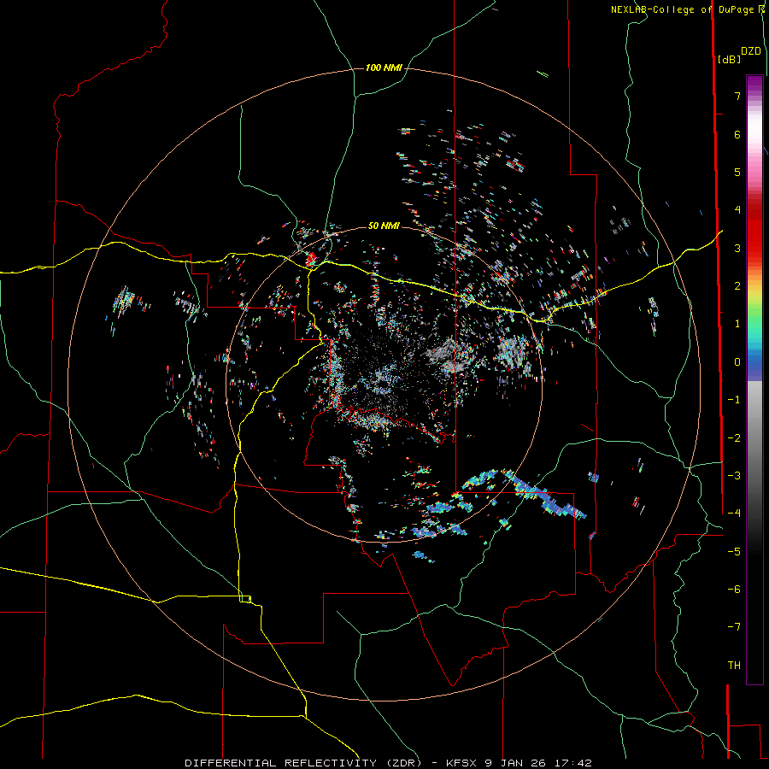Click the -2 value on color scale
The image size is (769, 769).
(x=734, y=438)
